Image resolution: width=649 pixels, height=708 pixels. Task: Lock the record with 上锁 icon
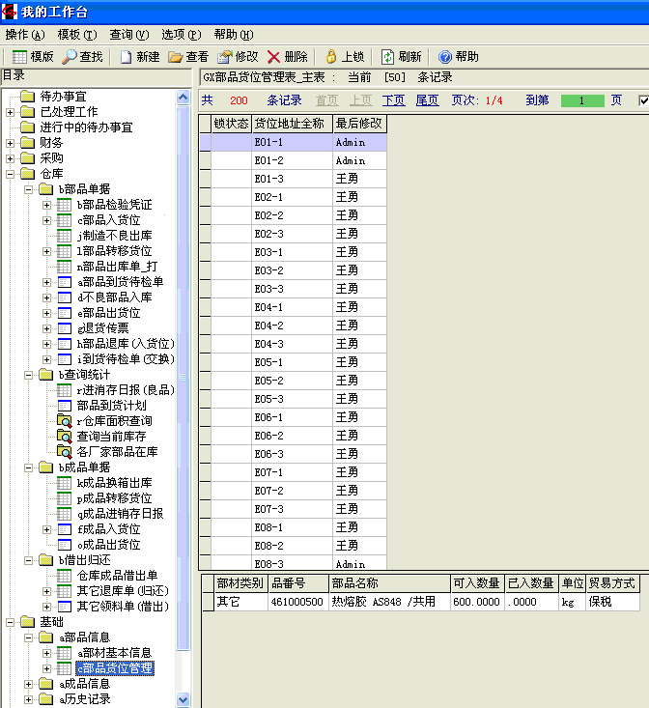point(331,57)
